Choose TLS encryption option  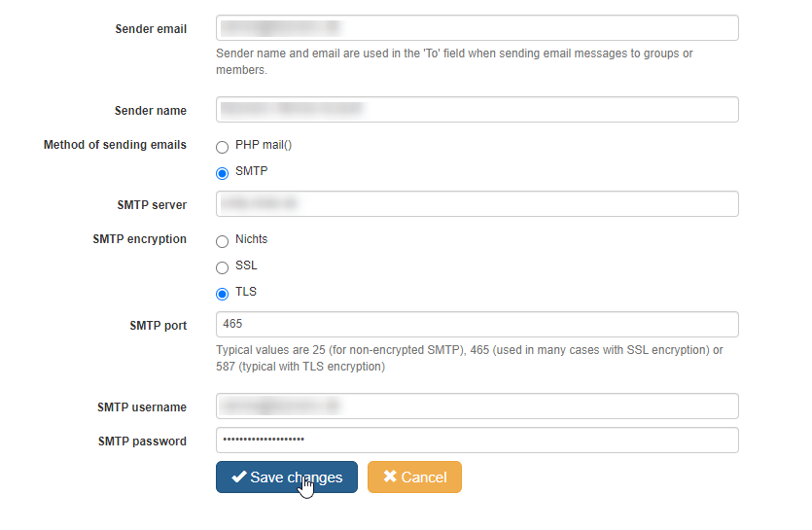[222, 295]
